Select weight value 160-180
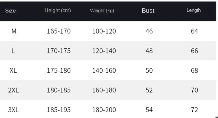 coord(104,90)
